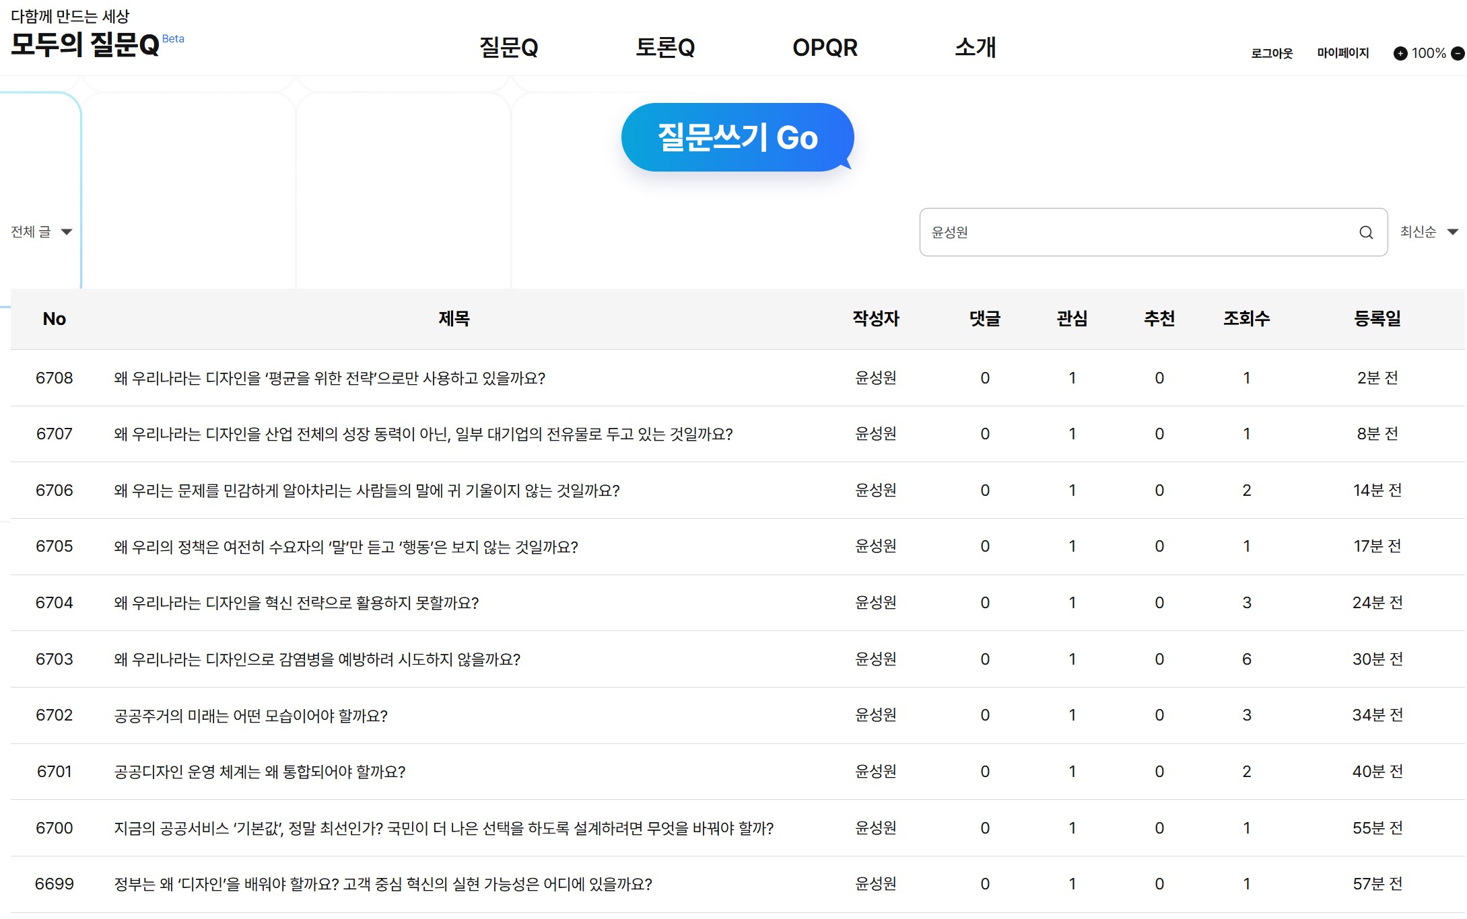
Task: Open the 최신순 sort dropdown
Action: click(1428, 232)
